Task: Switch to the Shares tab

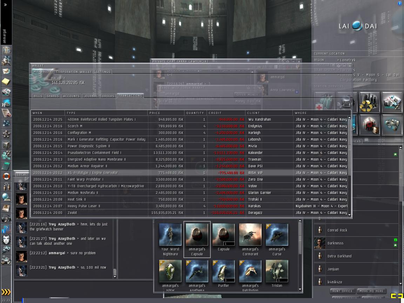Action: pos(53,96)
